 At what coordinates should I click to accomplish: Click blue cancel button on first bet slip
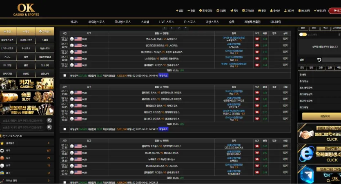click(x=163, y=75)
